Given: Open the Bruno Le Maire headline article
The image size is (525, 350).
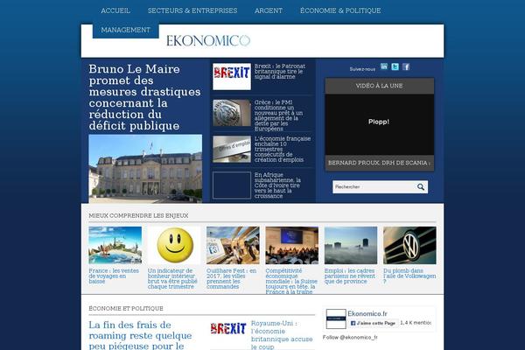Looking at the screenshot, I should [x=144, y=97].
